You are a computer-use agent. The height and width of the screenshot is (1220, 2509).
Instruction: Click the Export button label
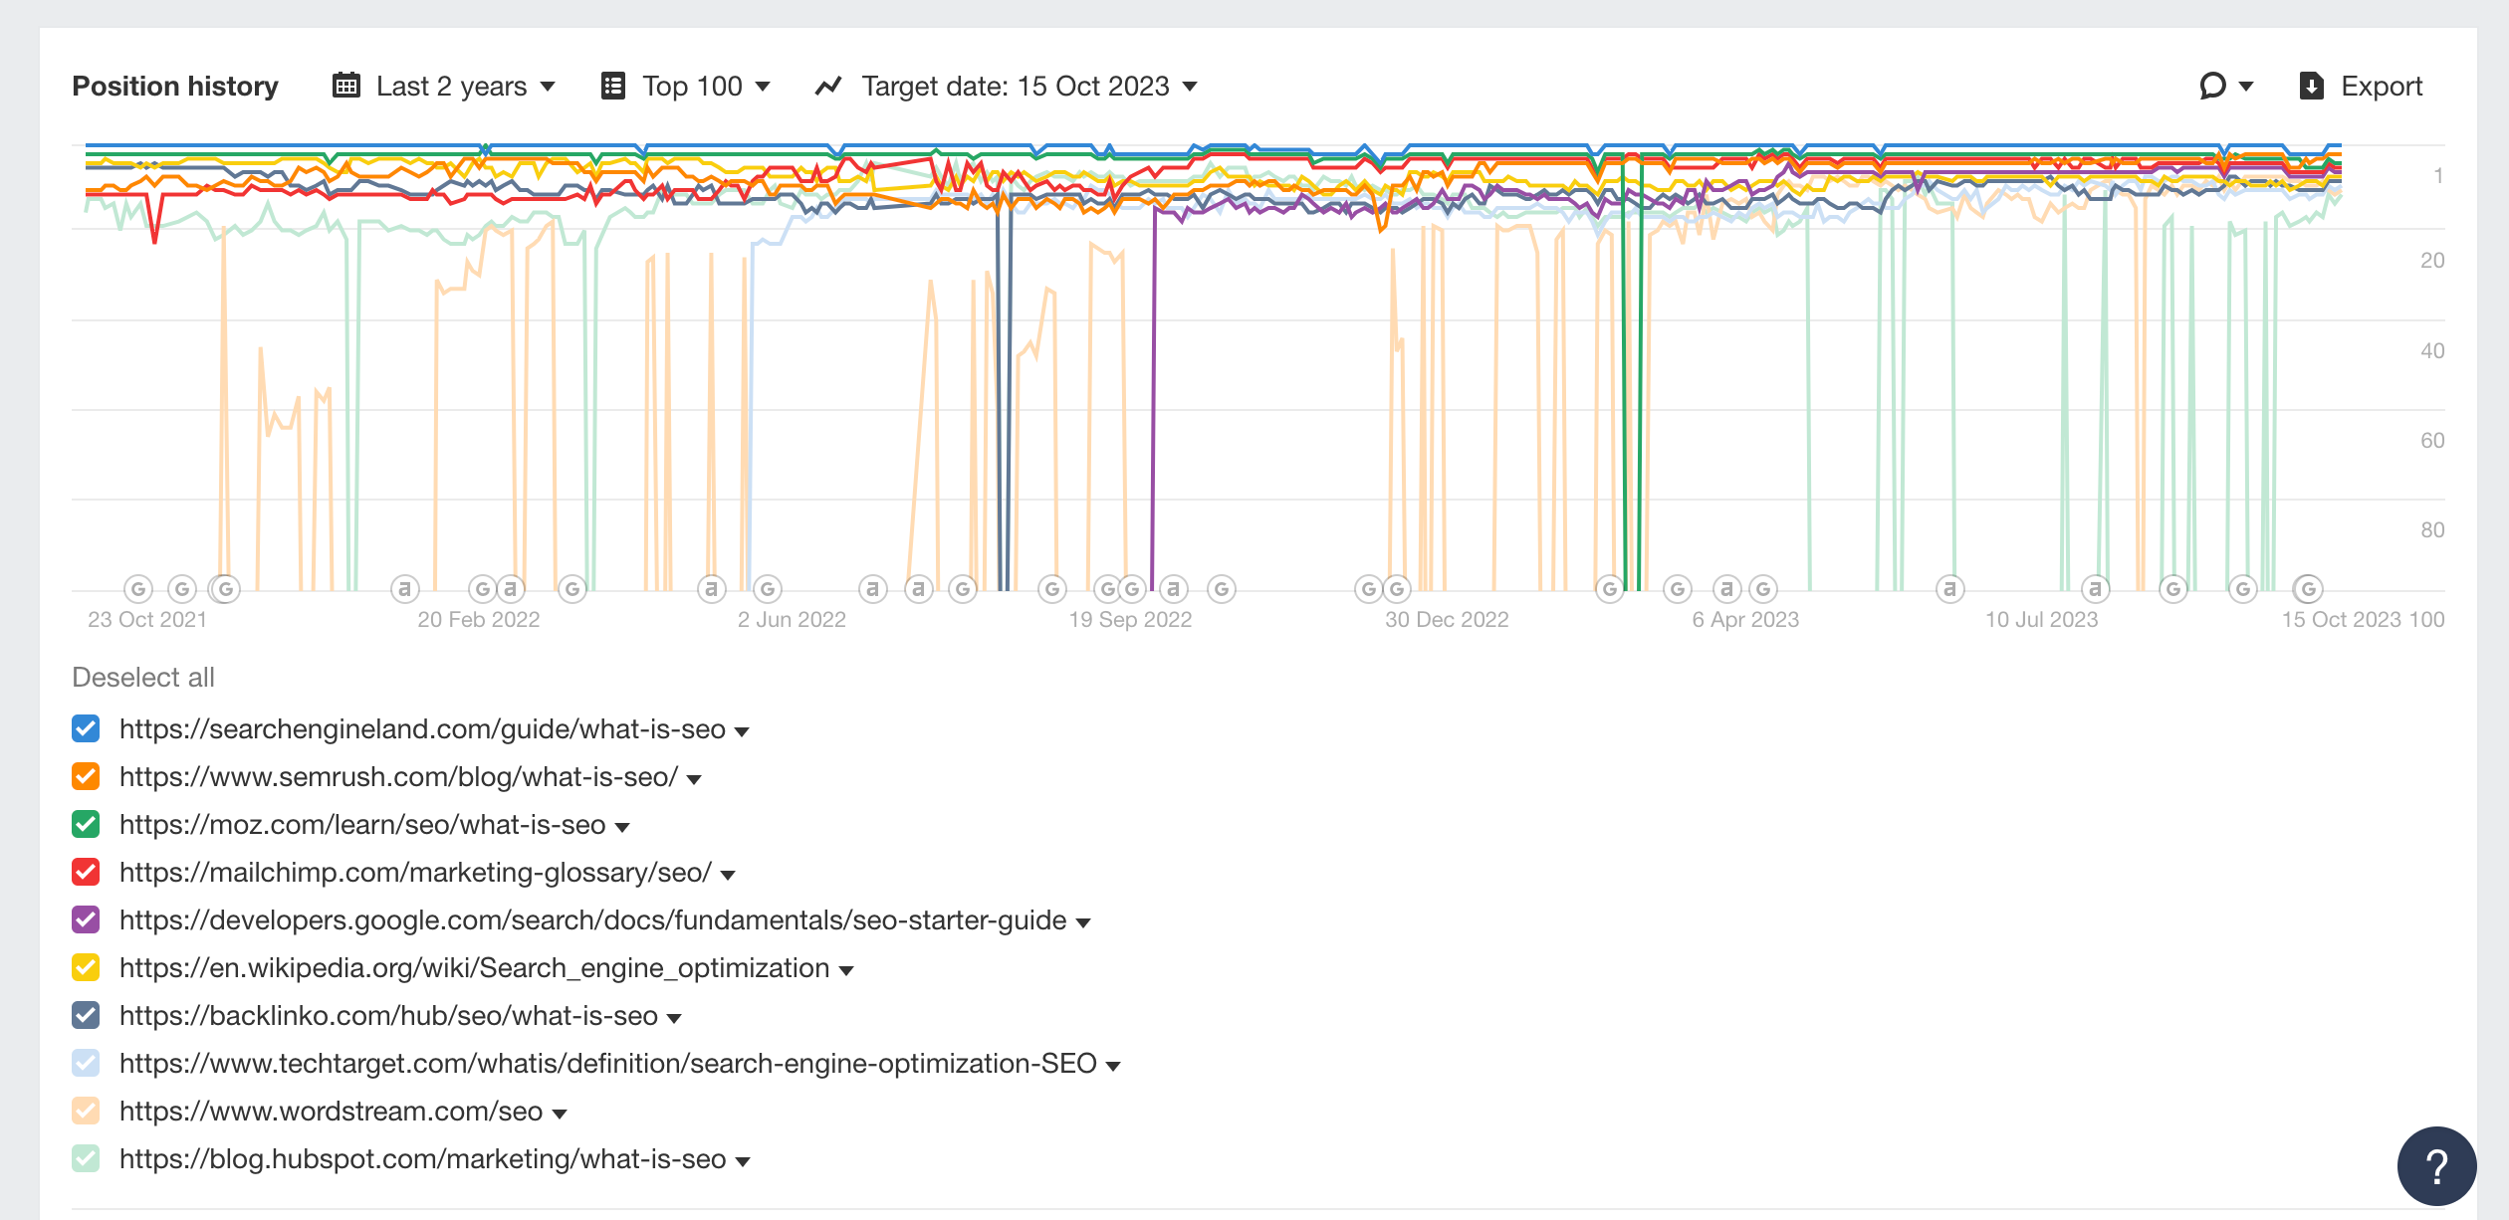coord(2382,87)
